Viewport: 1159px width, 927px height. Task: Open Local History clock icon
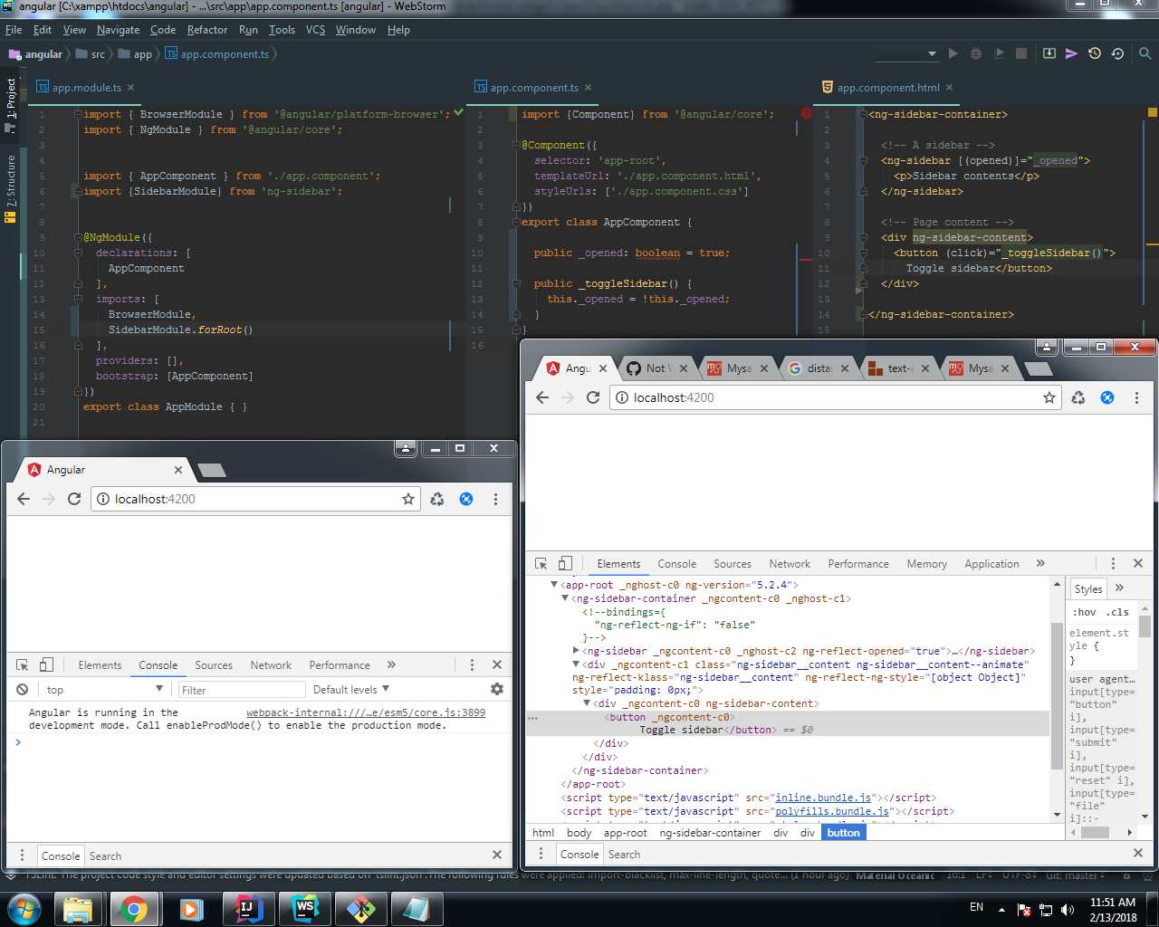point(1095,53)
